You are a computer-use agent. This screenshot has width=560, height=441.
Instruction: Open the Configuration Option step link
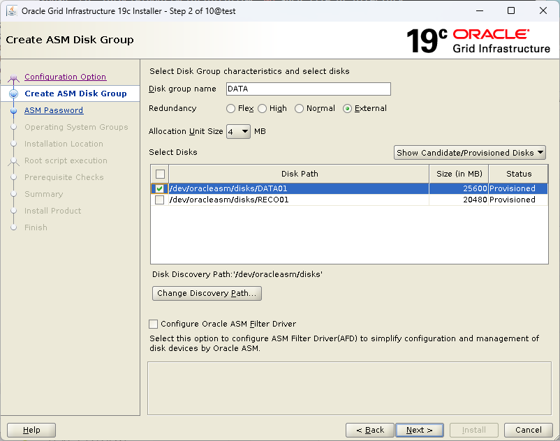pyautogui.click(x=66, y=77)
